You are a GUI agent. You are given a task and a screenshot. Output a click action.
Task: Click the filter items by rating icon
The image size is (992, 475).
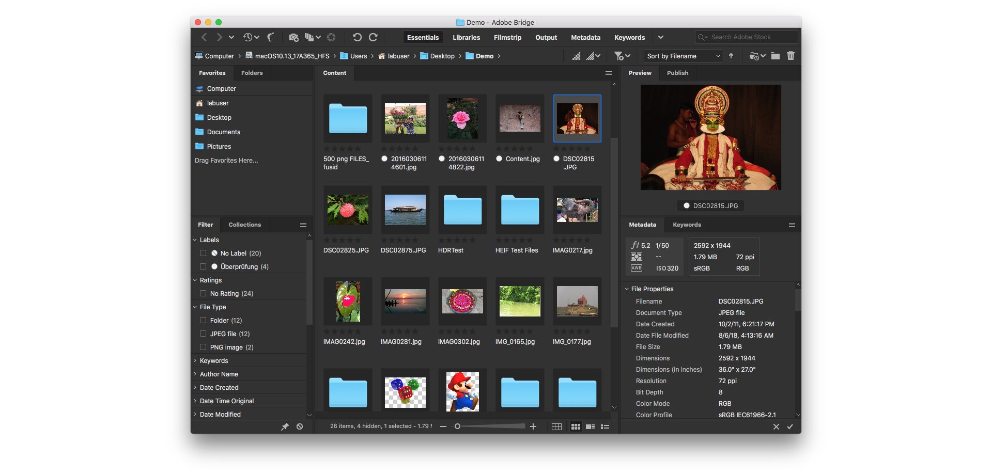(x=619, y=55)
